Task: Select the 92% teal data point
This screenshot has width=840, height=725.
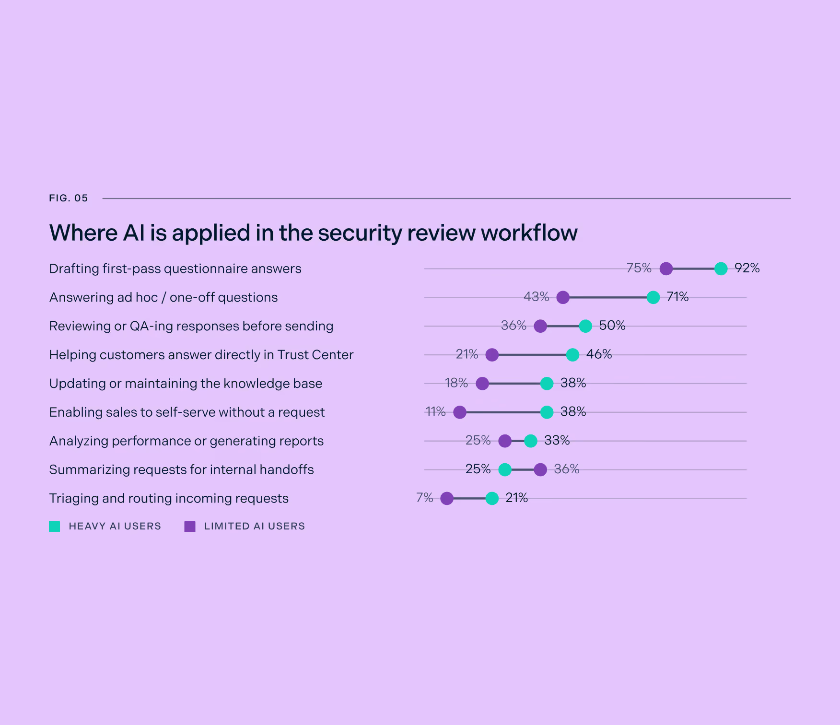Action: pos(721,269)
